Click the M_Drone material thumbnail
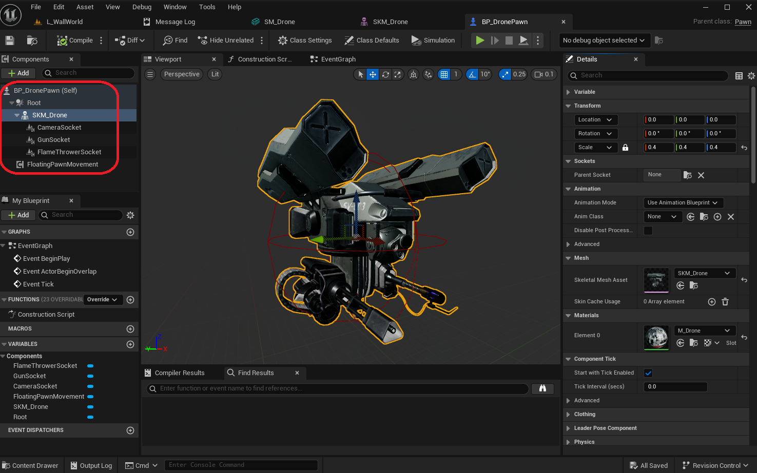757x473 pixels. point(656,337)
